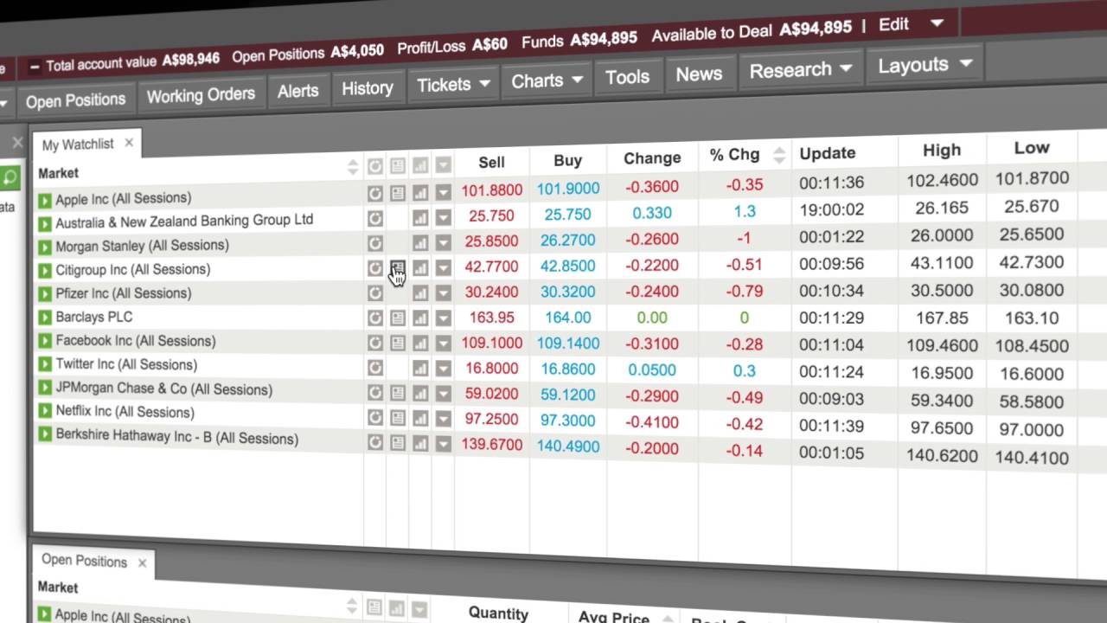
Task: Click the High column header
Action: click(x=941, y=150)
